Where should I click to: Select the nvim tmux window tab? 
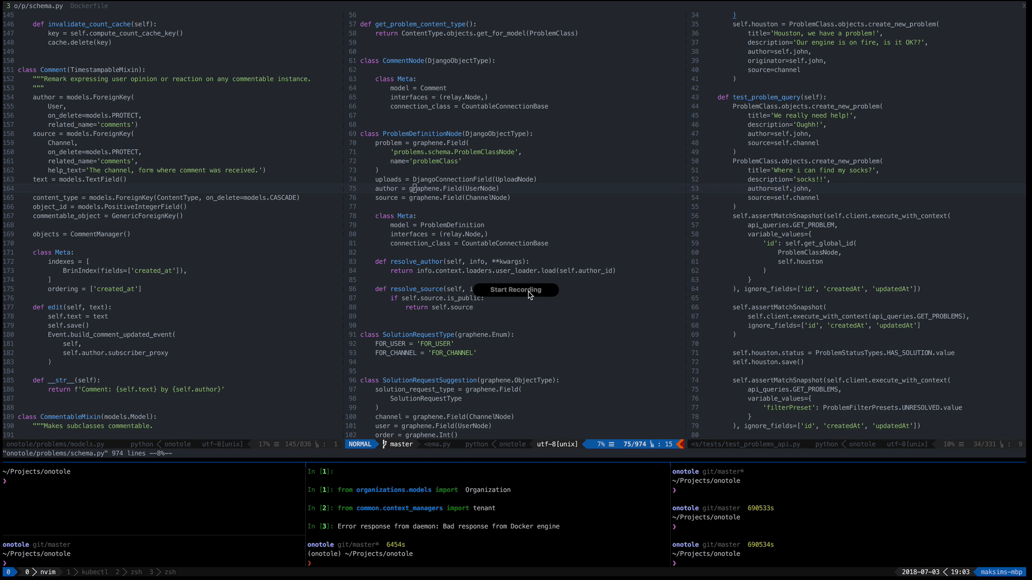click(x=47, y=572)
